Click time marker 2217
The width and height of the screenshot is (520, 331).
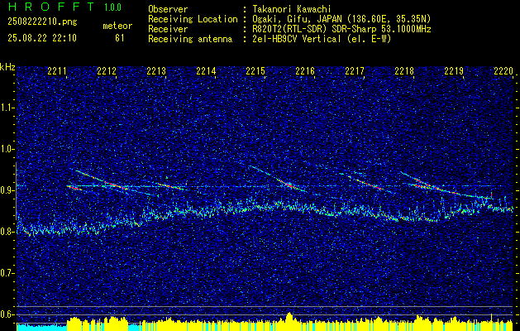(x=355, y=71)
